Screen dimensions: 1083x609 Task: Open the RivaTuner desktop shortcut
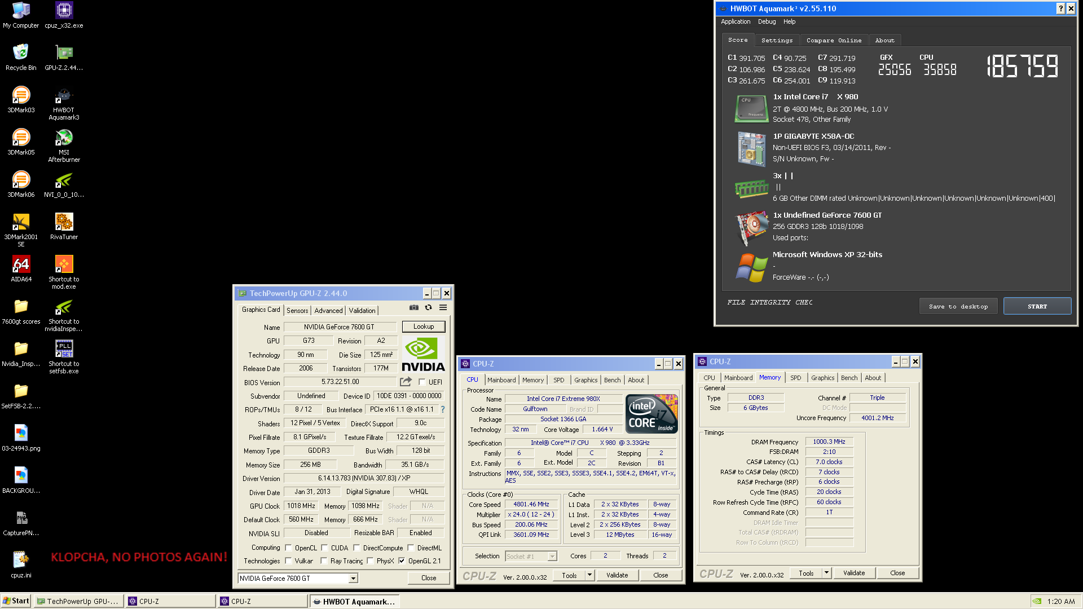click(x=64, y=226)
